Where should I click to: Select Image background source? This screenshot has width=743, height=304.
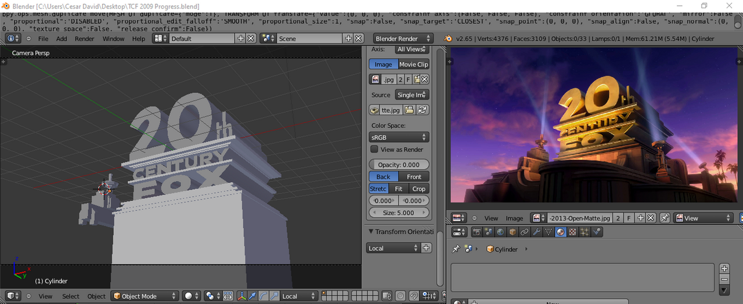tap(383, 64)
